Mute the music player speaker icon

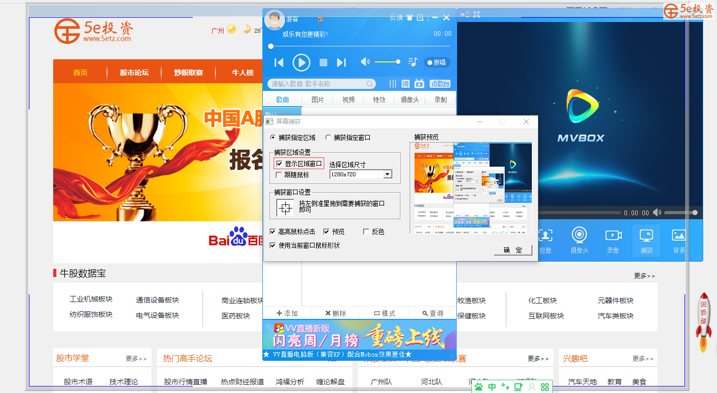coord(365,62)
